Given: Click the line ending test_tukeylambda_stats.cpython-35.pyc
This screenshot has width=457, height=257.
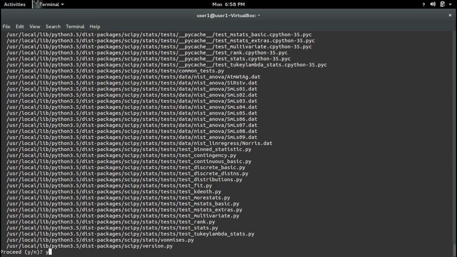Looking at the screenshot, I should (167, 65).
